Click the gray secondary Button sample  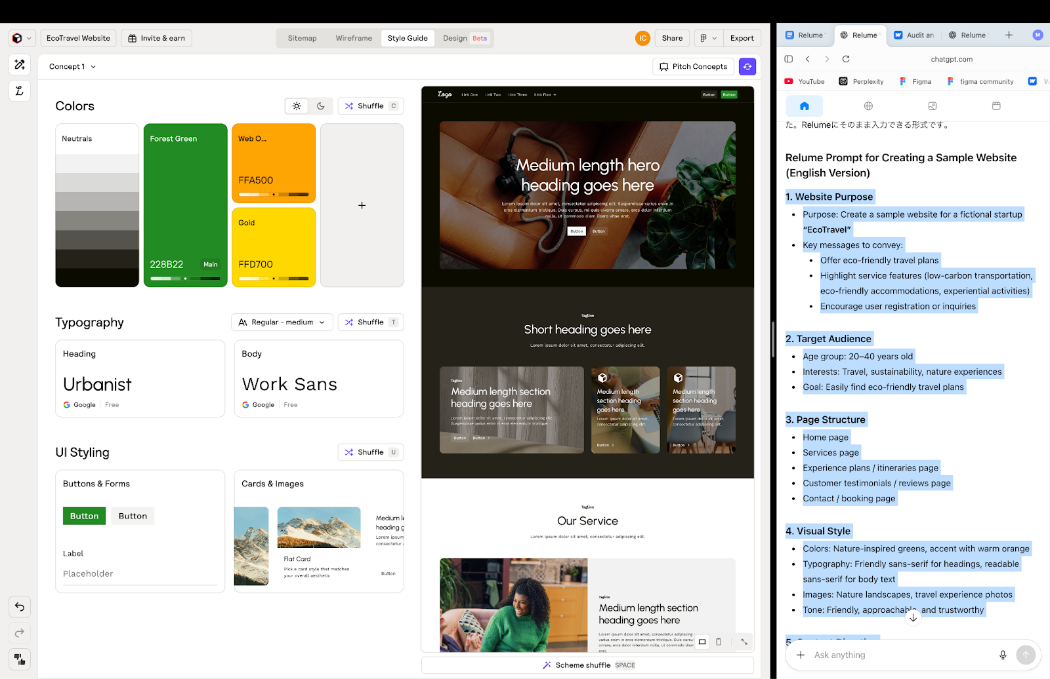pyautogui.click(x=133, y=516)
